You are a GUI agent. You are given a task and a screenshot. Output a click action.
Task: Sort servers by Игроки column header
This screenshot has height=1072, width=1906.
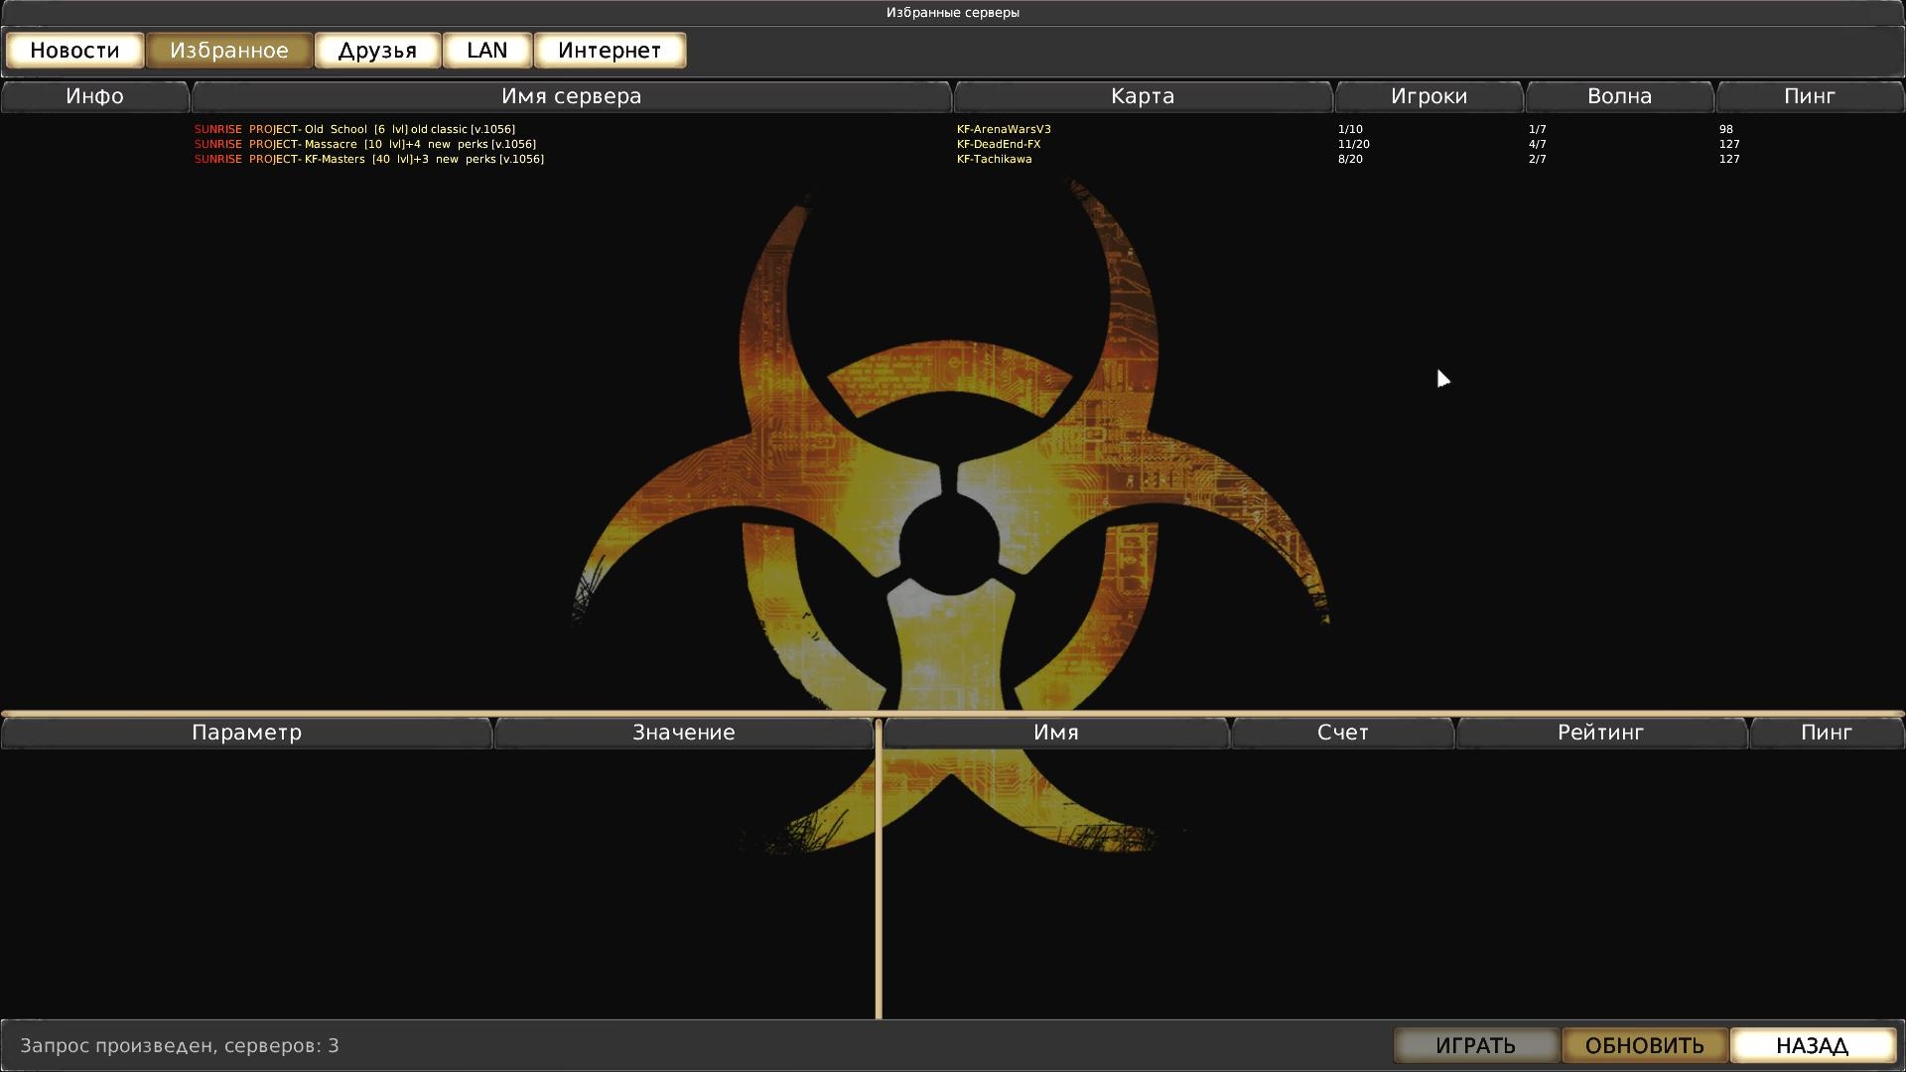click(1429, 96)
